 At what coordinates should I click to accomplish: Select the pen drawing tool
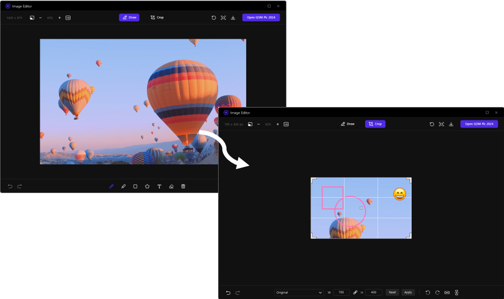(111, 186)
